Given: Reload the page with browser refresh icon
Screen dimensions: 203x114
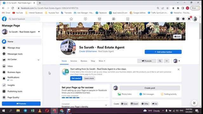Looking at the screenshot, I should (x=13, y=8).
